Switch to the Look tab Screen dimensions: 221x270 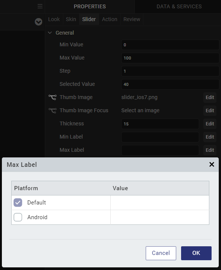54,19
